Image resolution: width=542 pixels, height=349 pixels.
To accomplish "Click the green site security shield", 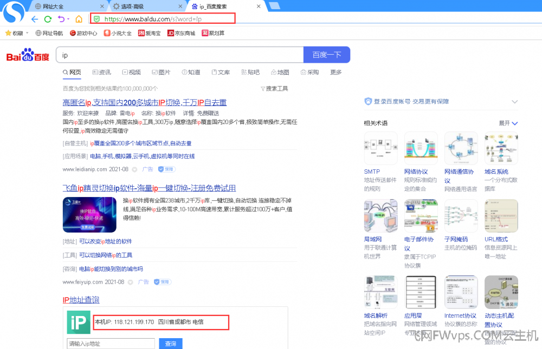I will click(x=97, y=19).
